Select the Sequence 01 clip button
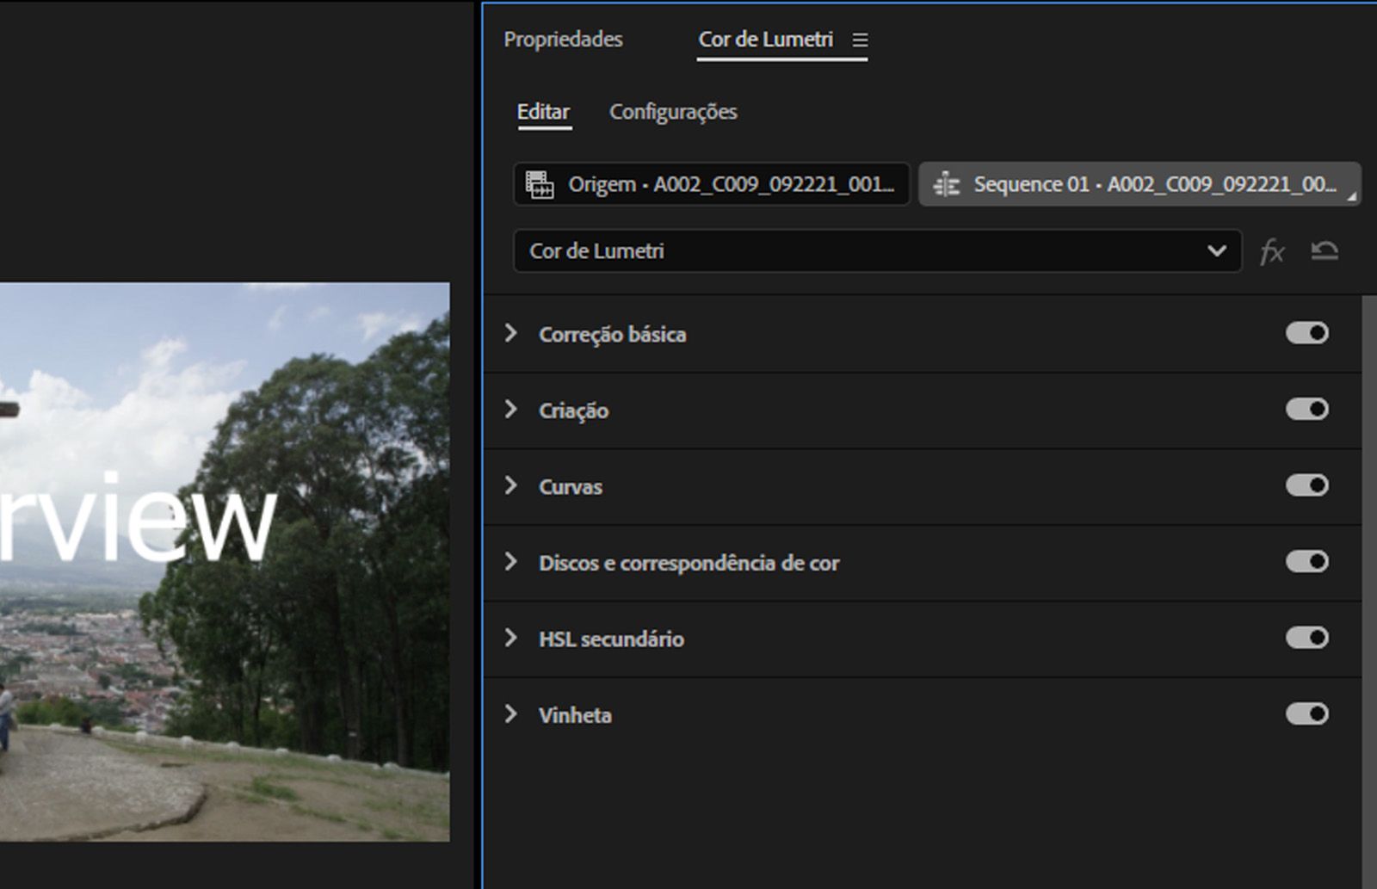This screenshot has height=889, width=1377. pos(1140,184)
